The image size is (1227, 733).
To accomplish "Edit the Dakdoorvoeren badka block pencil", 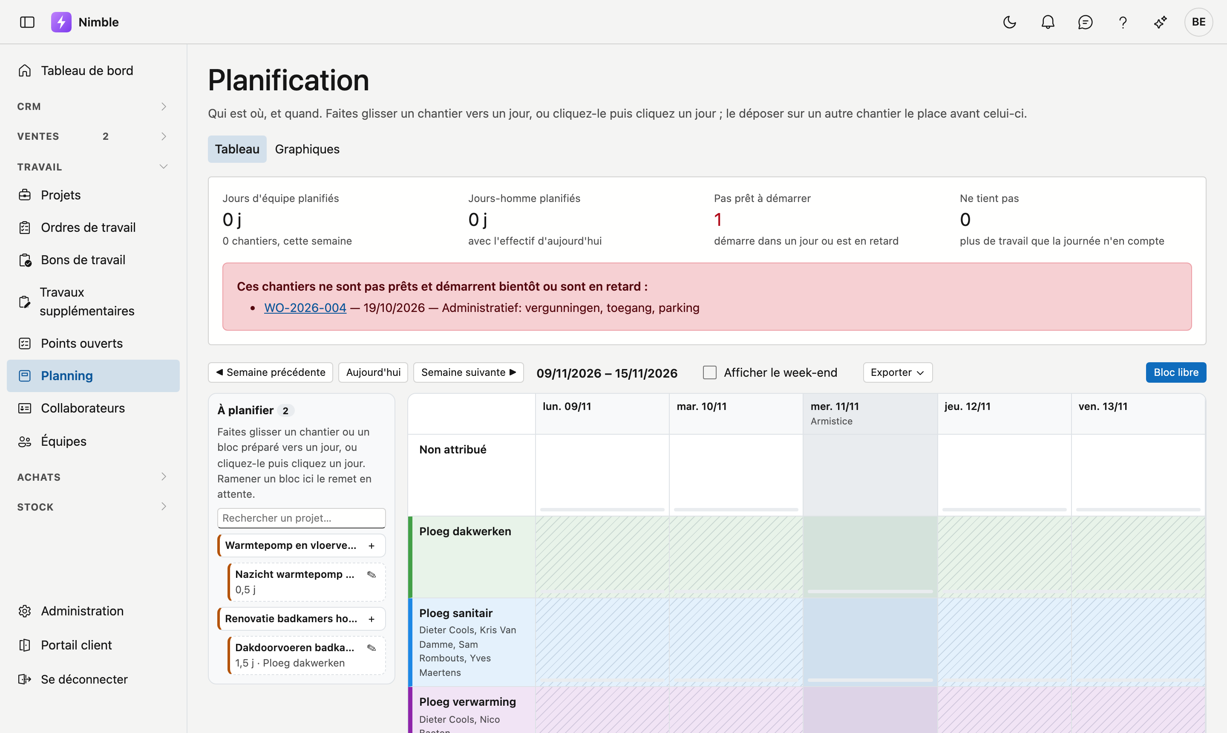I will pos(372,647).
